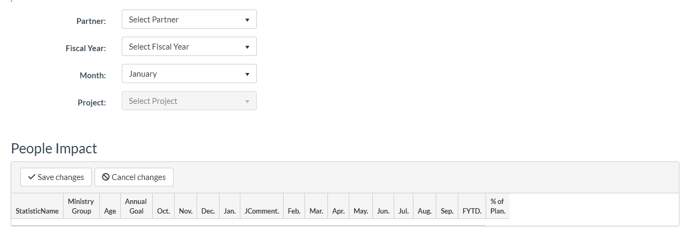Sort by the Ministry Group column
696x229 pixels.
click(x=81, y=206)
